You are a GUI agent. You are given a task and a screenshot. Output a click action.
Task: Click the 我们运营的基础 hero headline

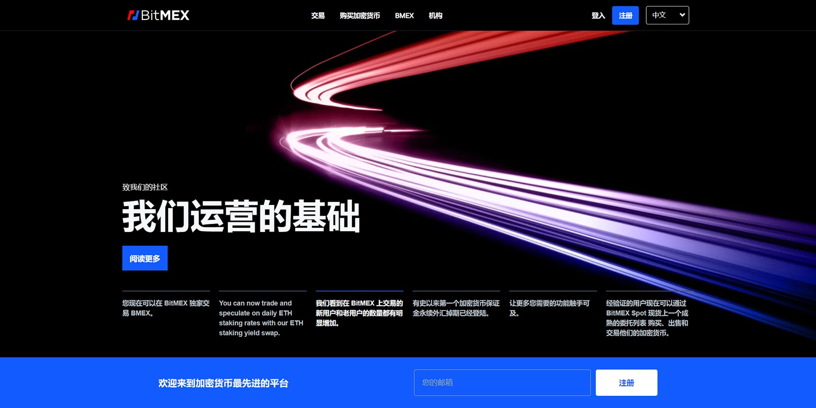pos(241,217)
